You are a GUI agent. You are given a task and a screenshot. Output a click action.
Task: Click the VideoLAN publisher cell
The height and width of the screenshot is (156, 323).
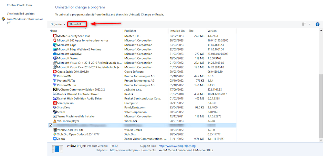click(x=130, y=121)
